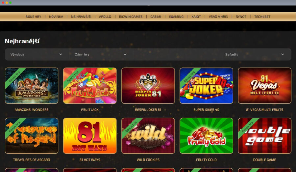Open the Žánr hry dropdown
This screenshot has width=296, height=172.
coord(101,54)
